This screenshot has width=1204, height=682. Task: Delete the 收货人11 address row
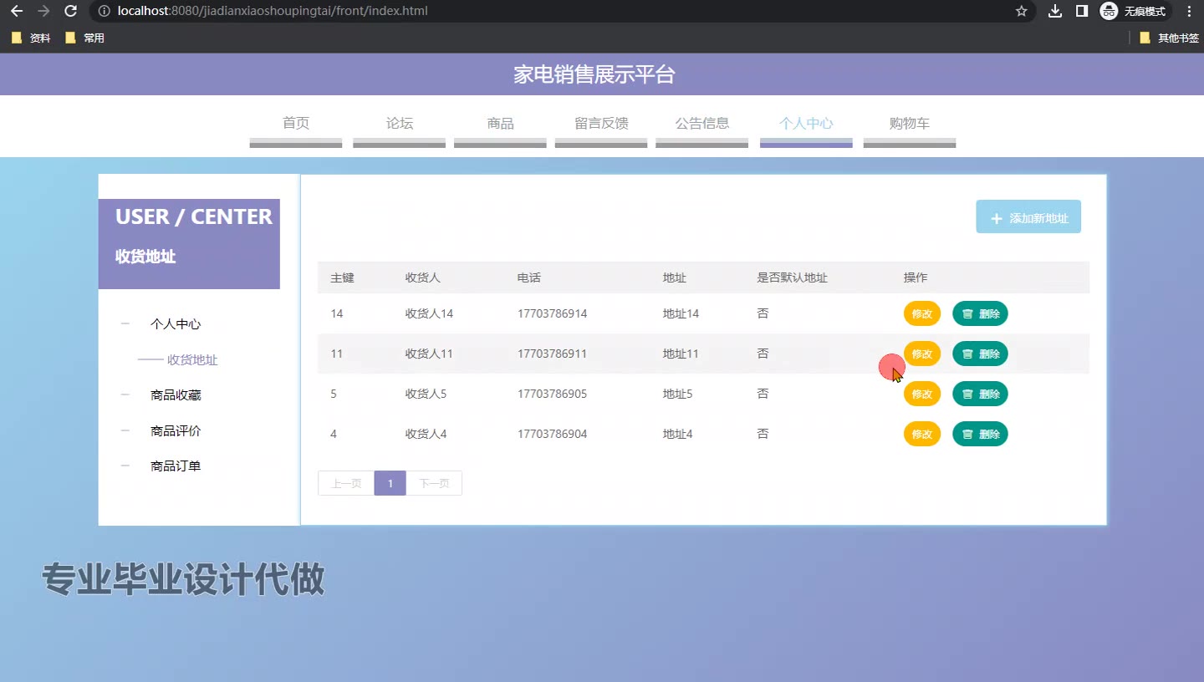pos(980,354)
